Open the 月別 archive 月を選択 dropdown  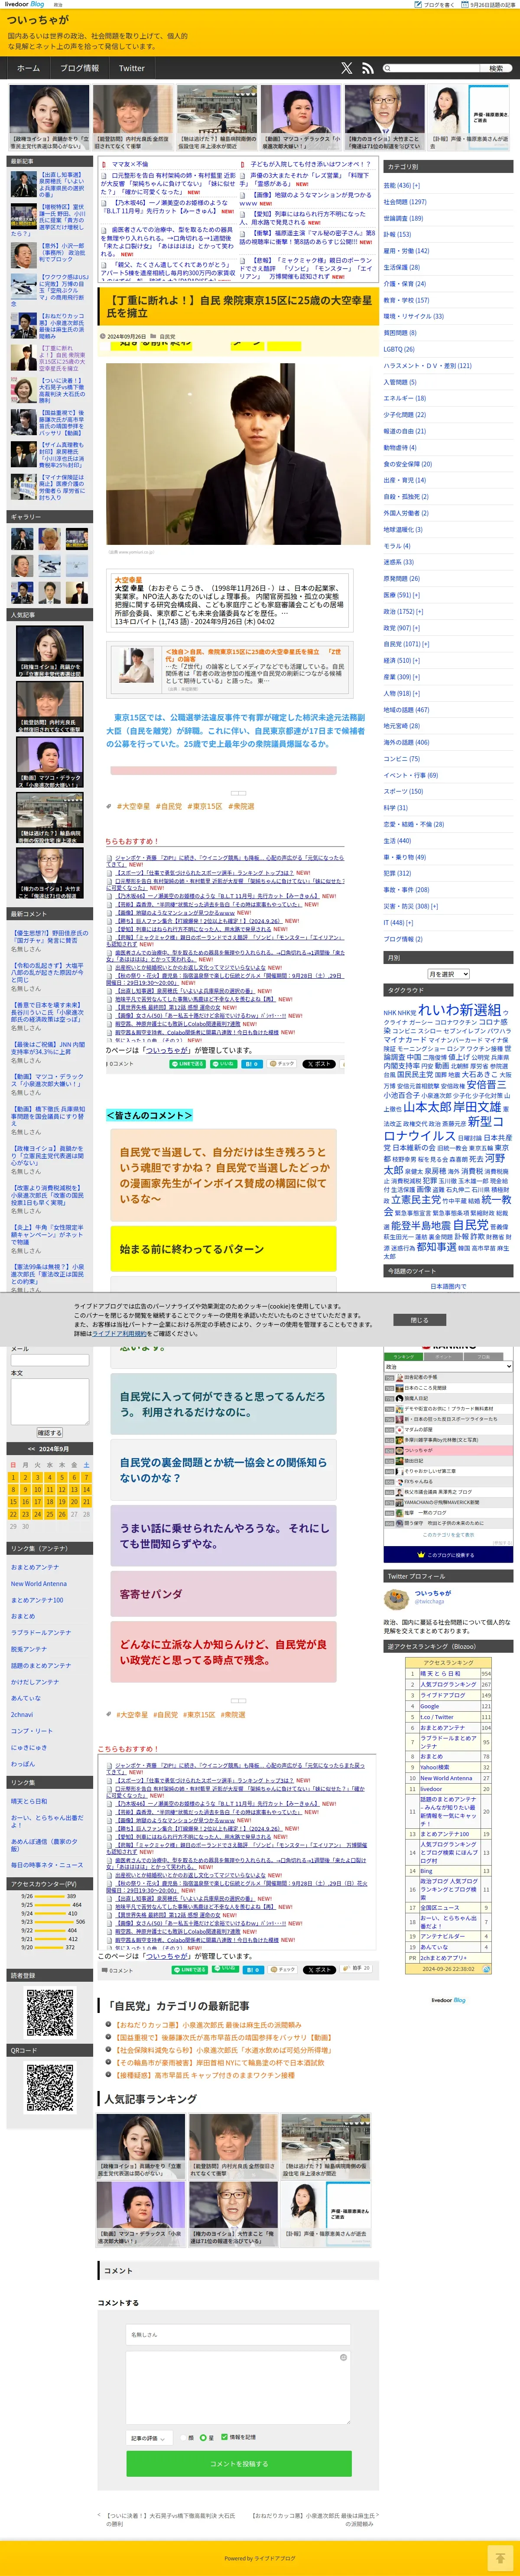point(448,974)
